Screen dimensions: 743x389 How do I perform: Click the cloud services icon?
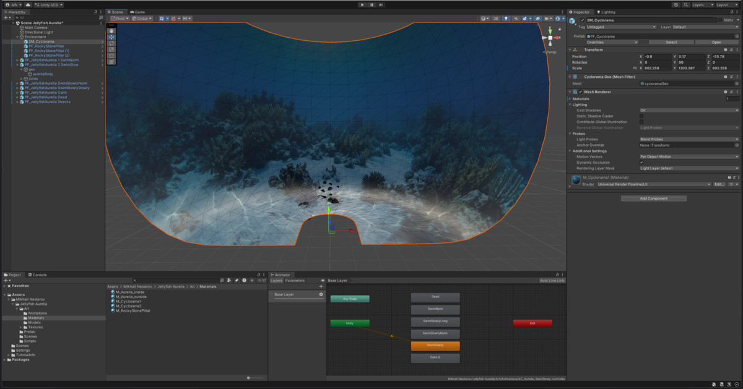click(x=27, y=4)
